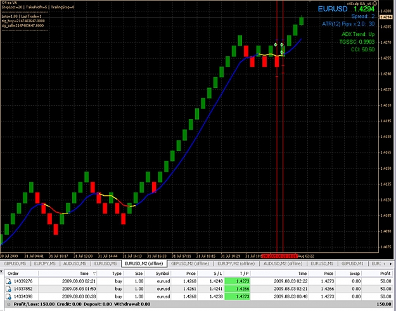Switch to the GBPUSD,M5 chart tab
Viewport: 396px width, 311px height.
[15, 263]
